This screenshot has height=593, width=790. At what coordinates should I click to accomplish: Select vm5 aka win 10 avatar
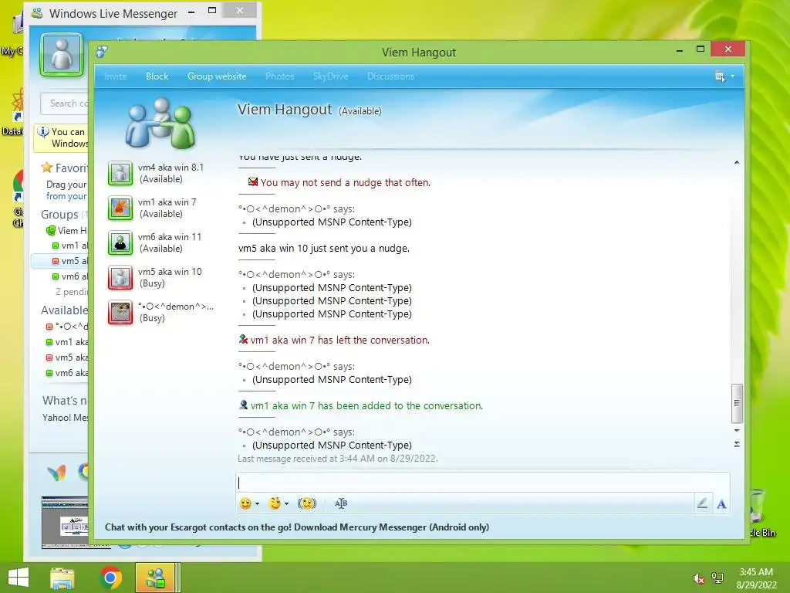coord(120,278)
